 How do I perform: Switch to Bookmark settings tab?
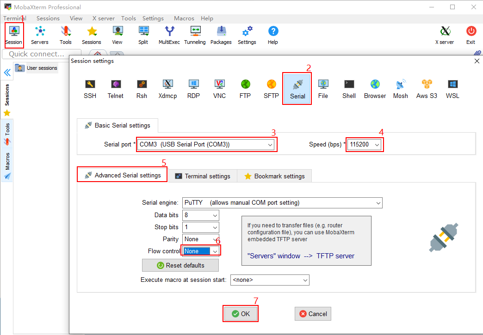[274, 176]
